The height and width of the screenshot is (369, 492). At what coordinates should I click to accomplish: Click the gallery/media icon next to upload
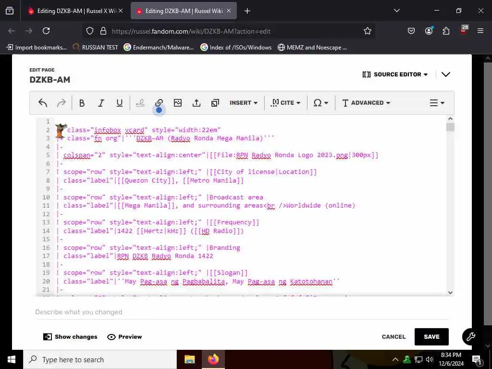click(x=215, y=103)
